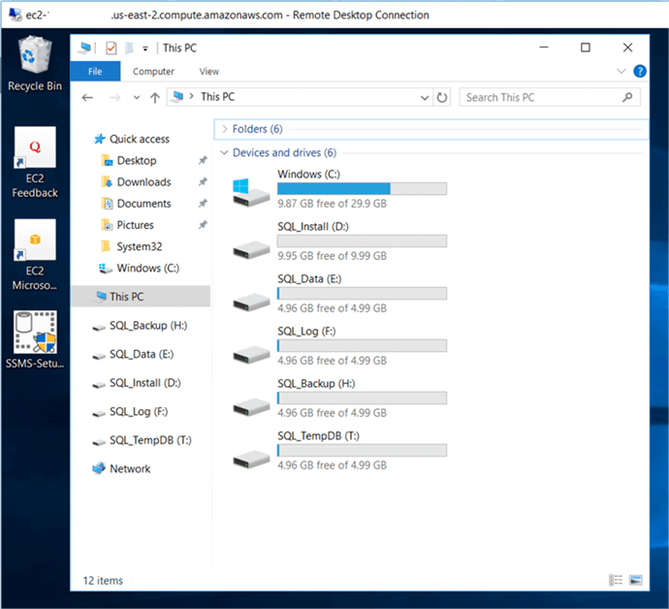This screenshot has width=669, height=609.
Task: Select Downloads in Quick access
Action: click(x=143, y=182)
